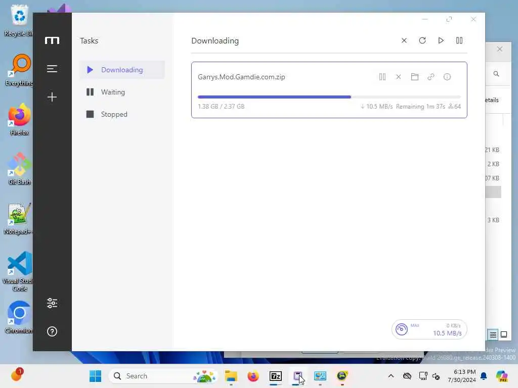Open the Copilot preview icon in taskbar
This screenshot has width=518, height=388.
502,376
